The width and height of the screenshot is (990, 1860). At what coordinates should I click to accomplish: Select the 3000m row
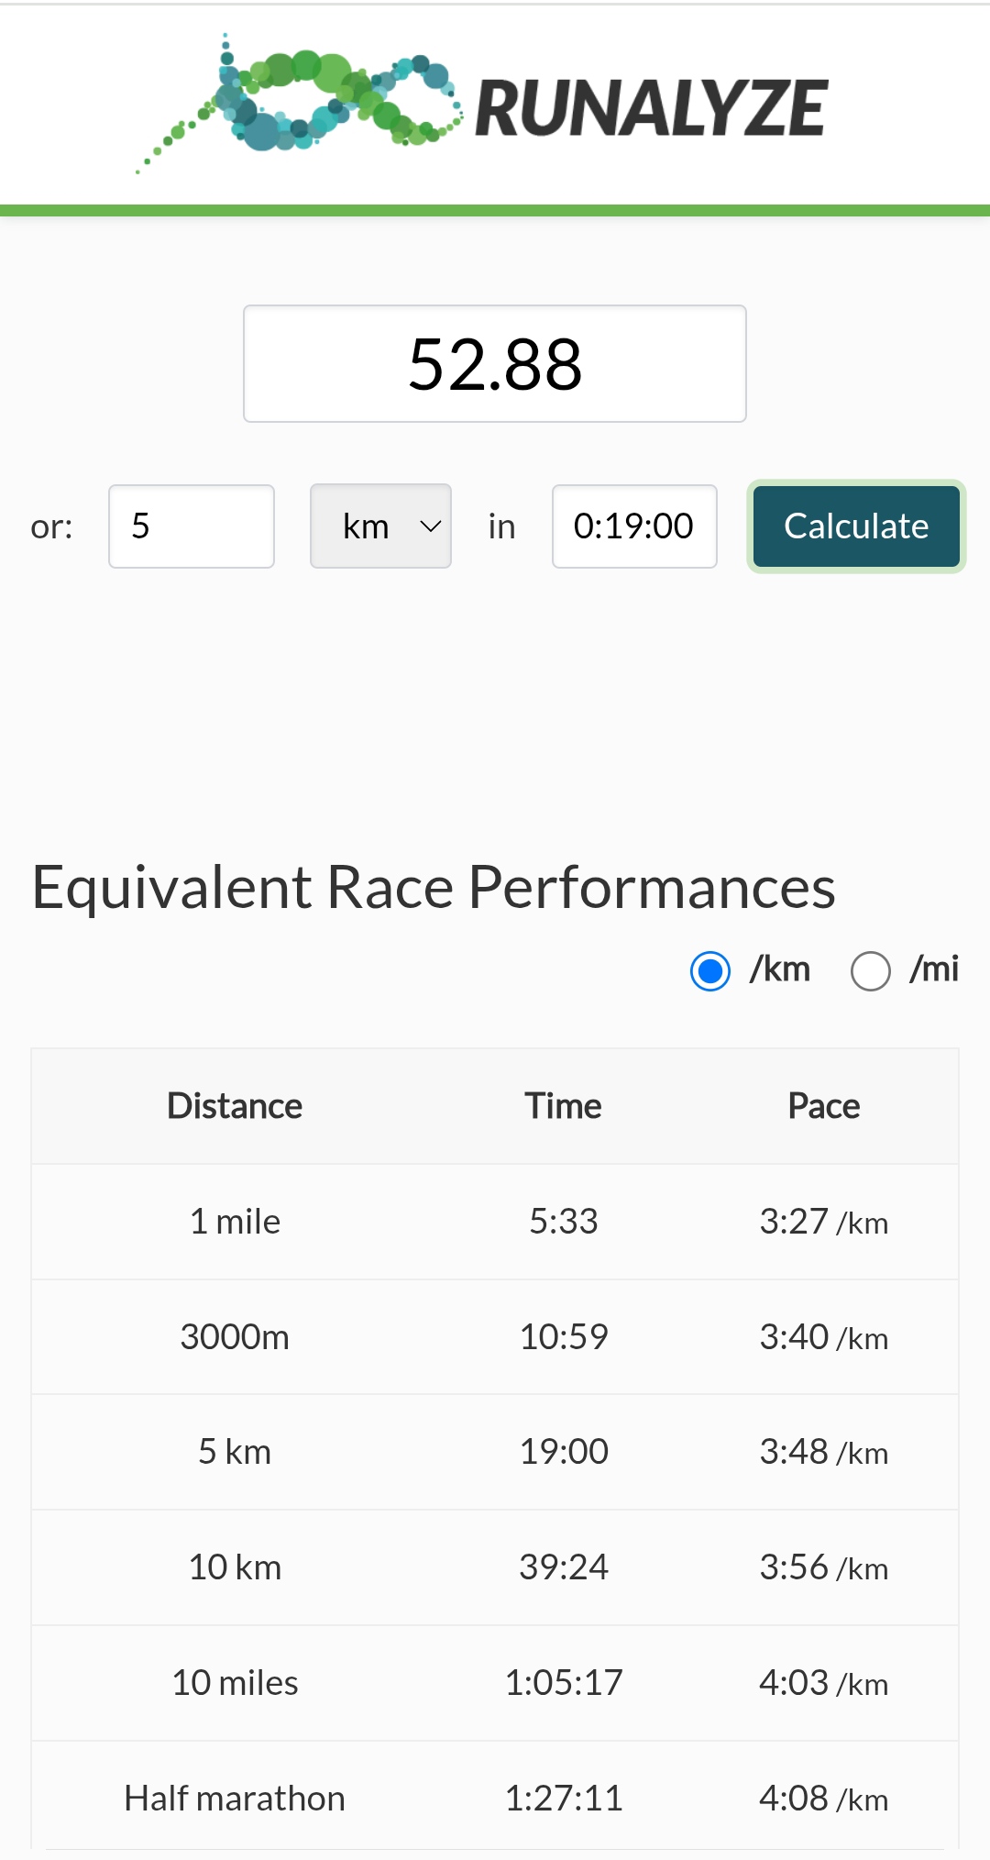[x=495, y=1337]
